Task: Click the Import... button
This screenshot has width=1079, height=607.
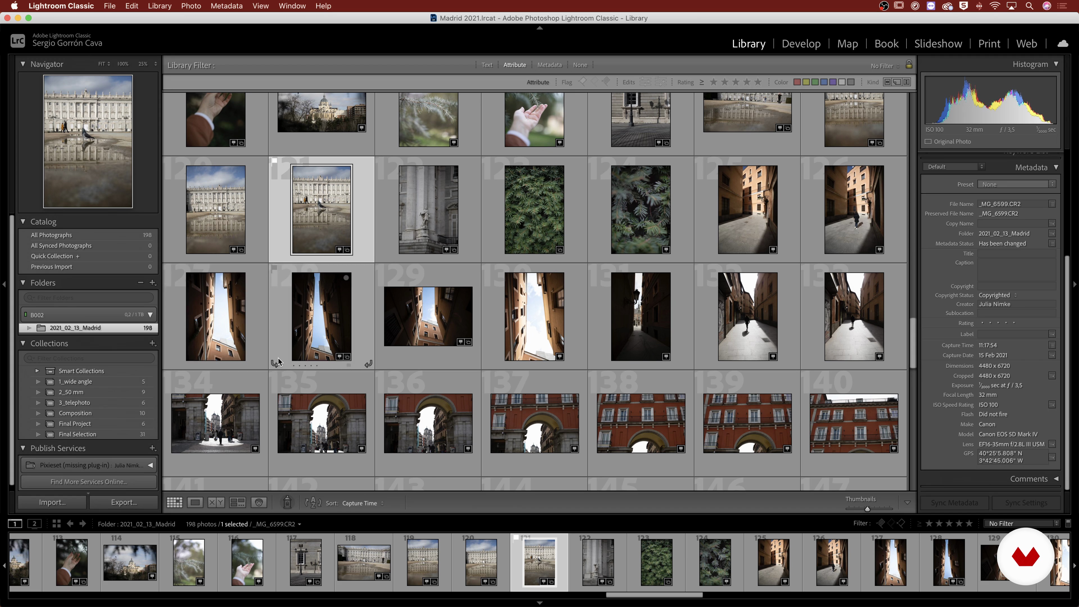Action: (52, 502)
